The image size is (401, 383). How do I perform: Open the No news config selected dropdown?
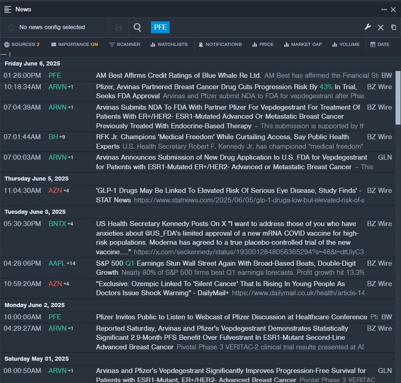click(52, 27)
